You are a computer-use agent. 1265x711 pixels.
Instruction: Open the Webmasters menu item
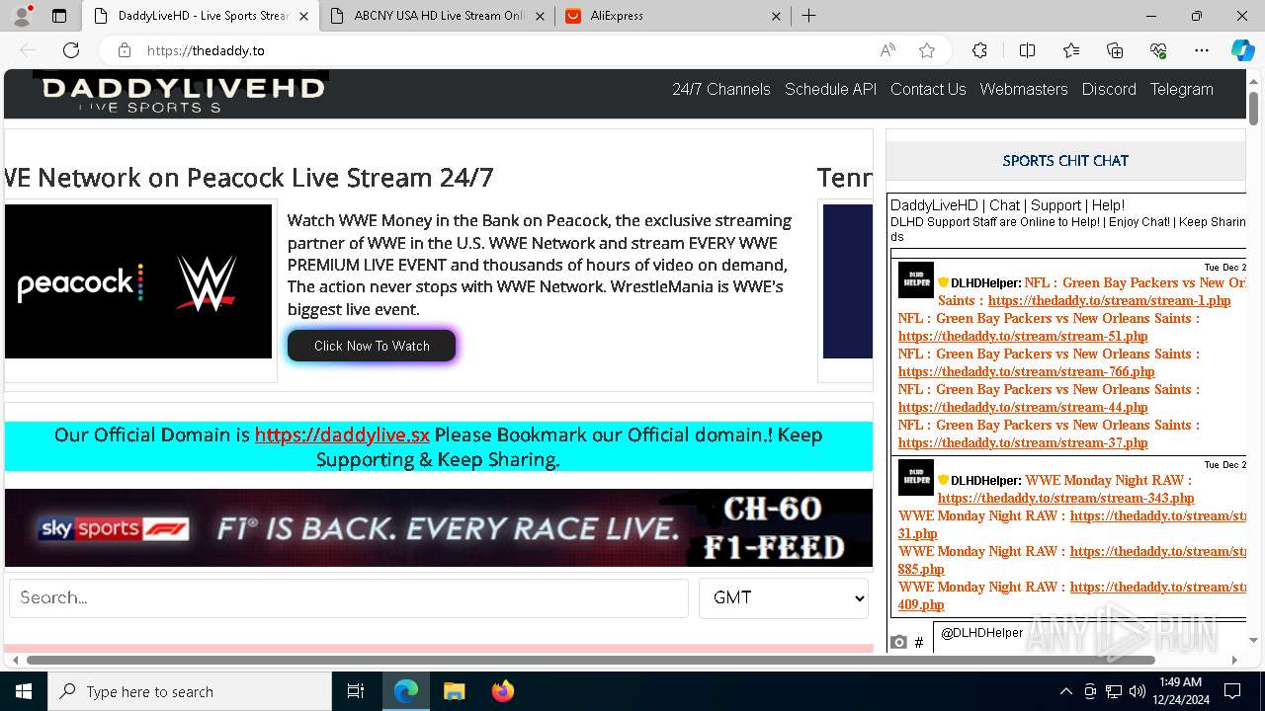point(1024,89)
